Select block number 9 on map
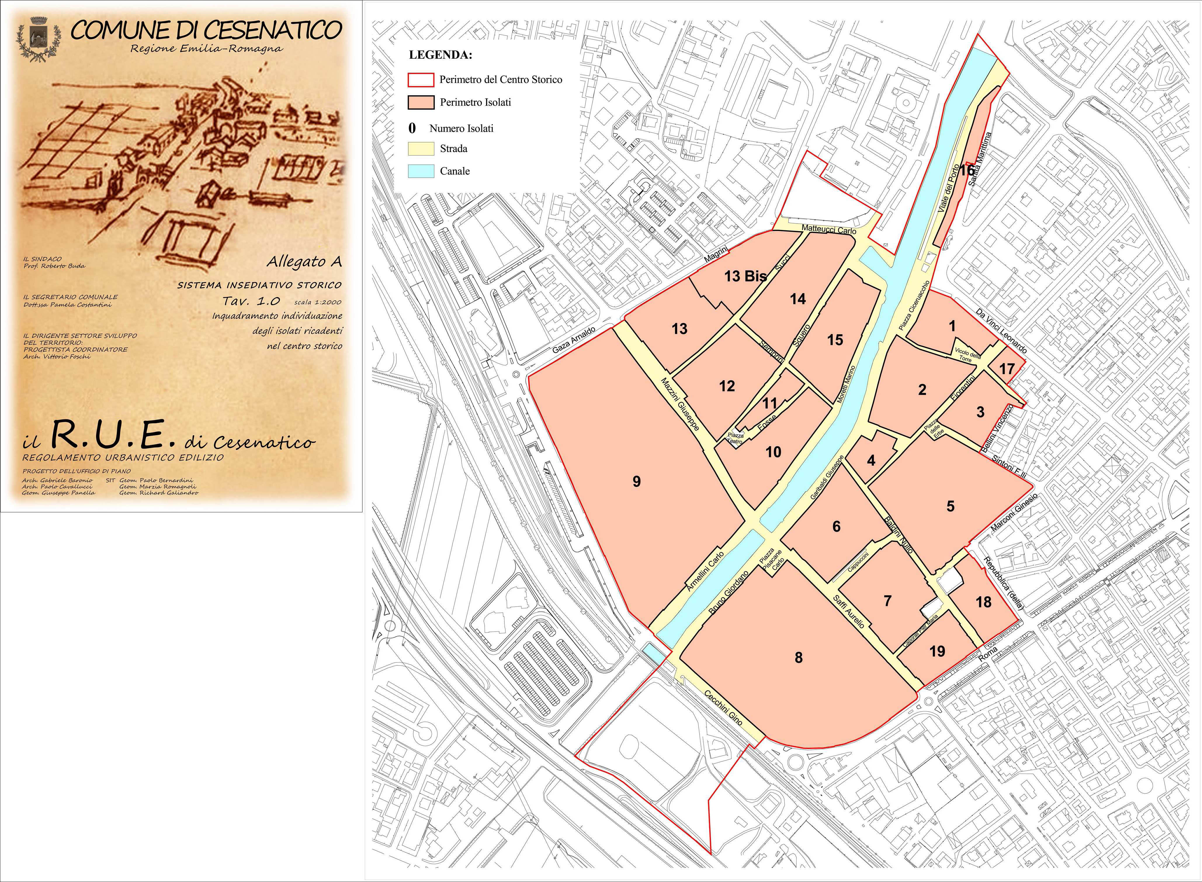 click(x=636, y=482)
